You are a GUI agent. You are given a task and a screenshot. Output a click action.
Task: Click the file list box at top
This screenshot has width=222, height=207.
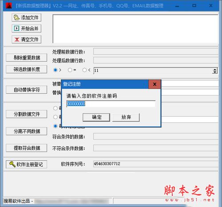pos(135,29)
